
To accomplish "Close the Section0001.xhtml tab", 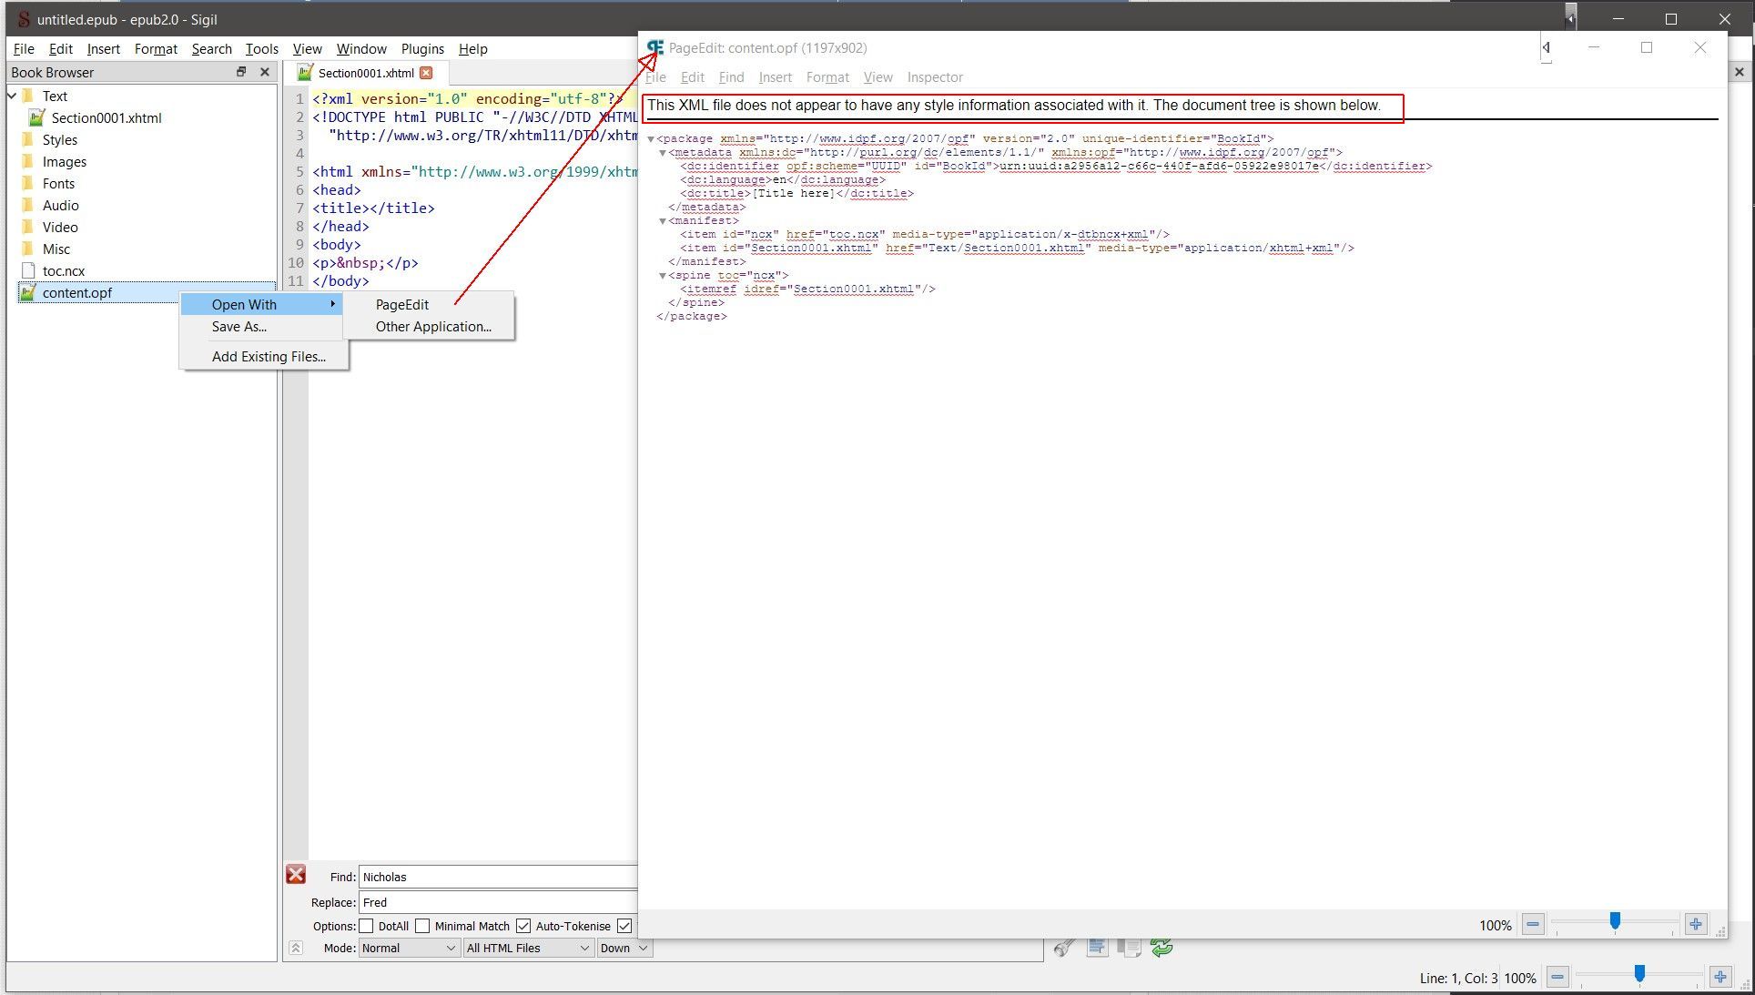I will pos(426,73).
